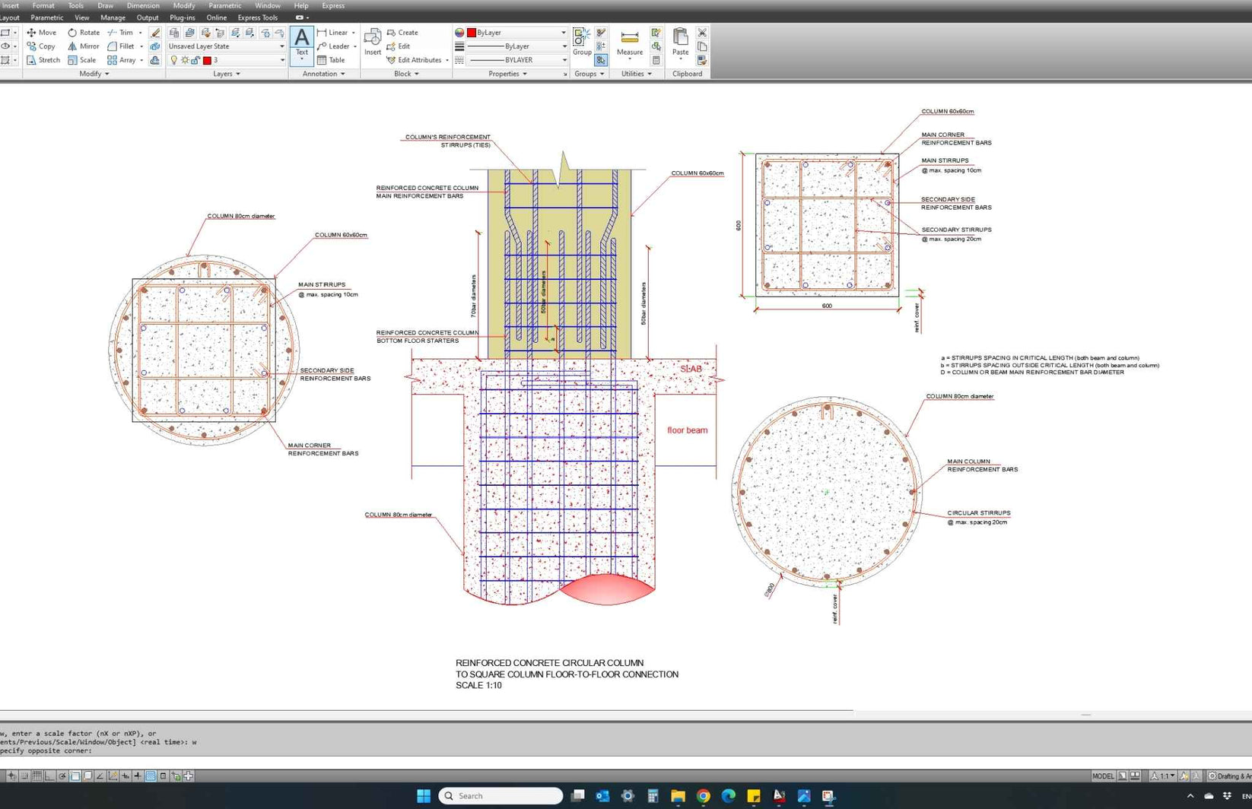Select the Stretch tool
1252x809 pixels.
pyautogui.click(x=49, y=59)
